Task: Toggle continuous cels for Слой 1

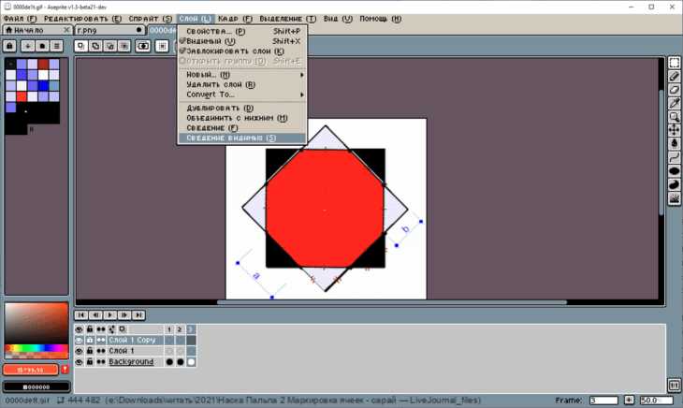Action: click(x=101, y=351)
